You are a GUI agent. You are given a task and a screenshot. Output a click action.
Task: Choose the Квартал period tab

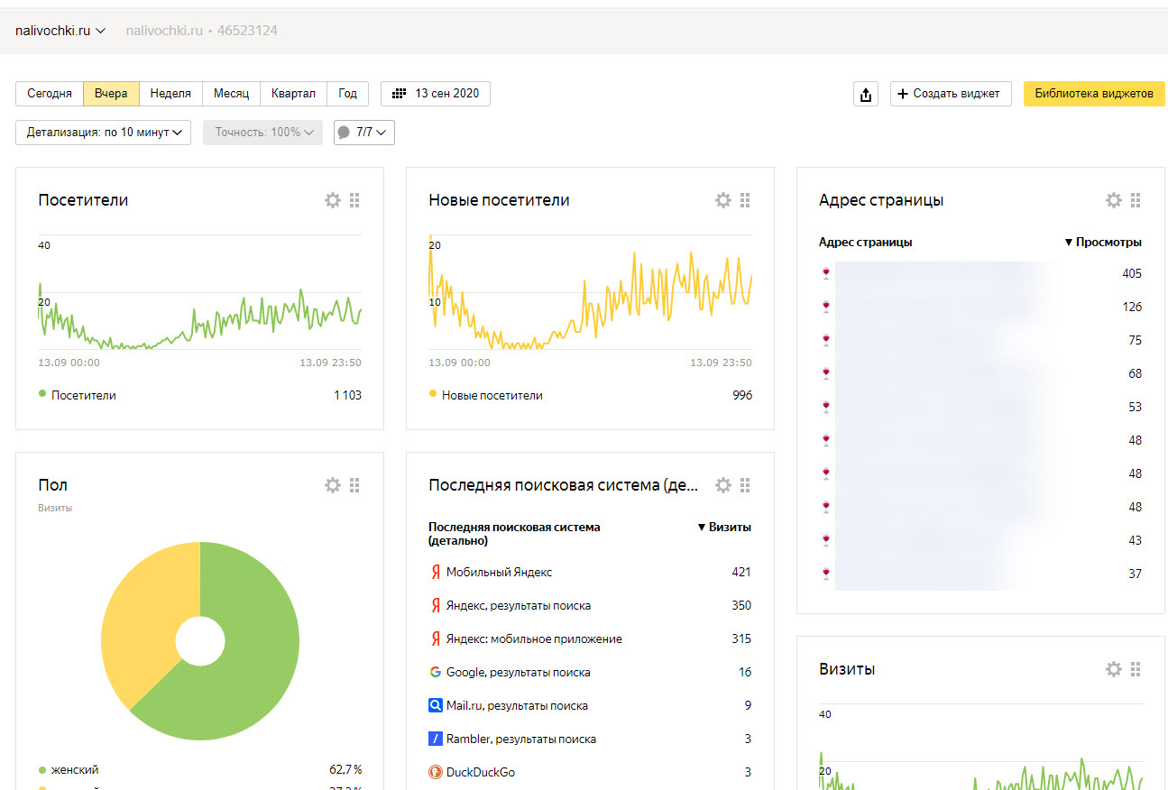pyautogui.click(x=293, y=94)
